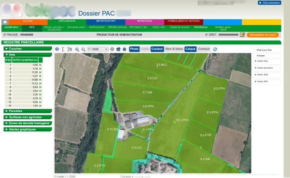Open the map information tool icon

(57, 49)
